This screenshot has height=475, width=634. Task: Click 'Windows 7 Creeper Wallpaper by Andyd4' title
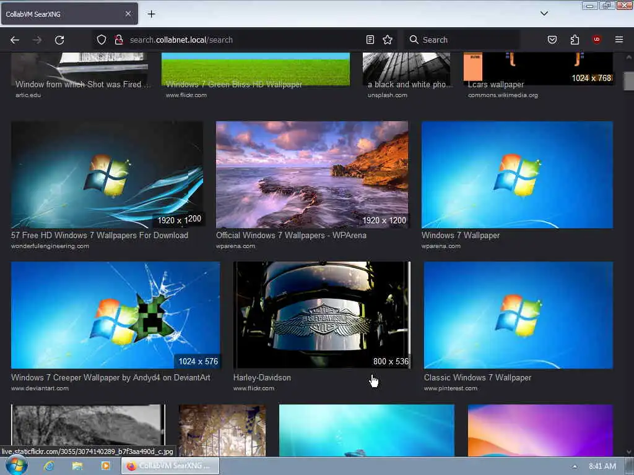(111, 377)
